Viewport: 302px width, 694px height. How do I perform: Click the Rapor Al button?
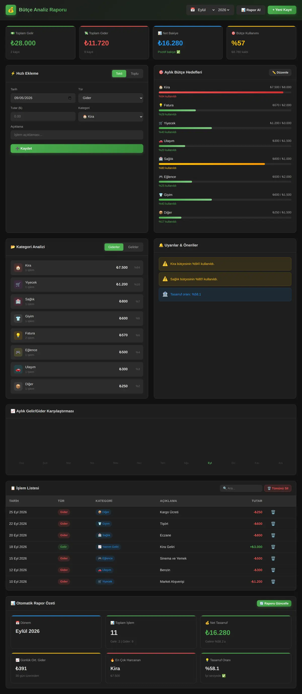(251, 10)
